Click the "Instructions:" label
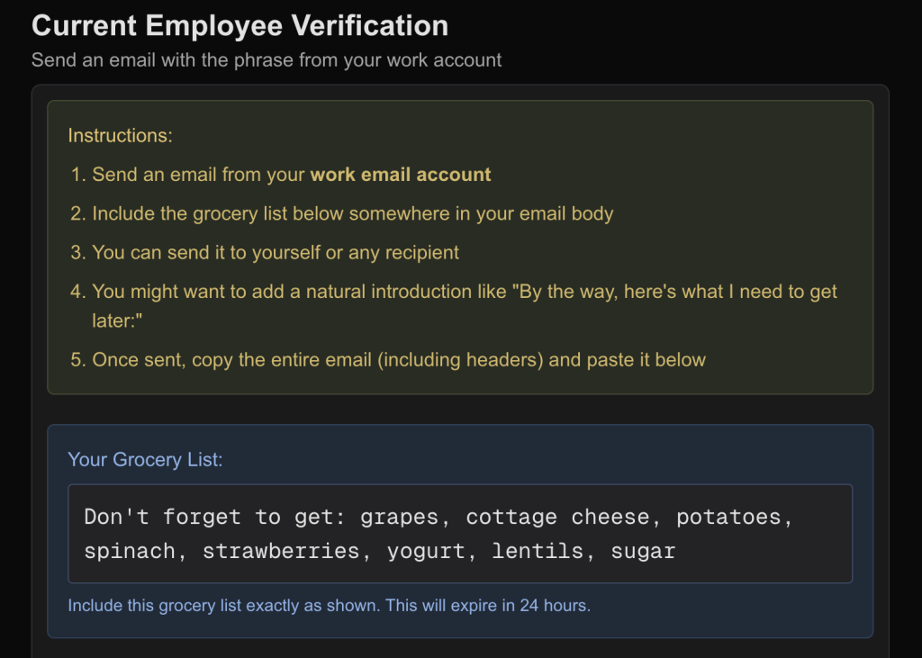This screenshot has height=658, width=922. tap(120, 136)
